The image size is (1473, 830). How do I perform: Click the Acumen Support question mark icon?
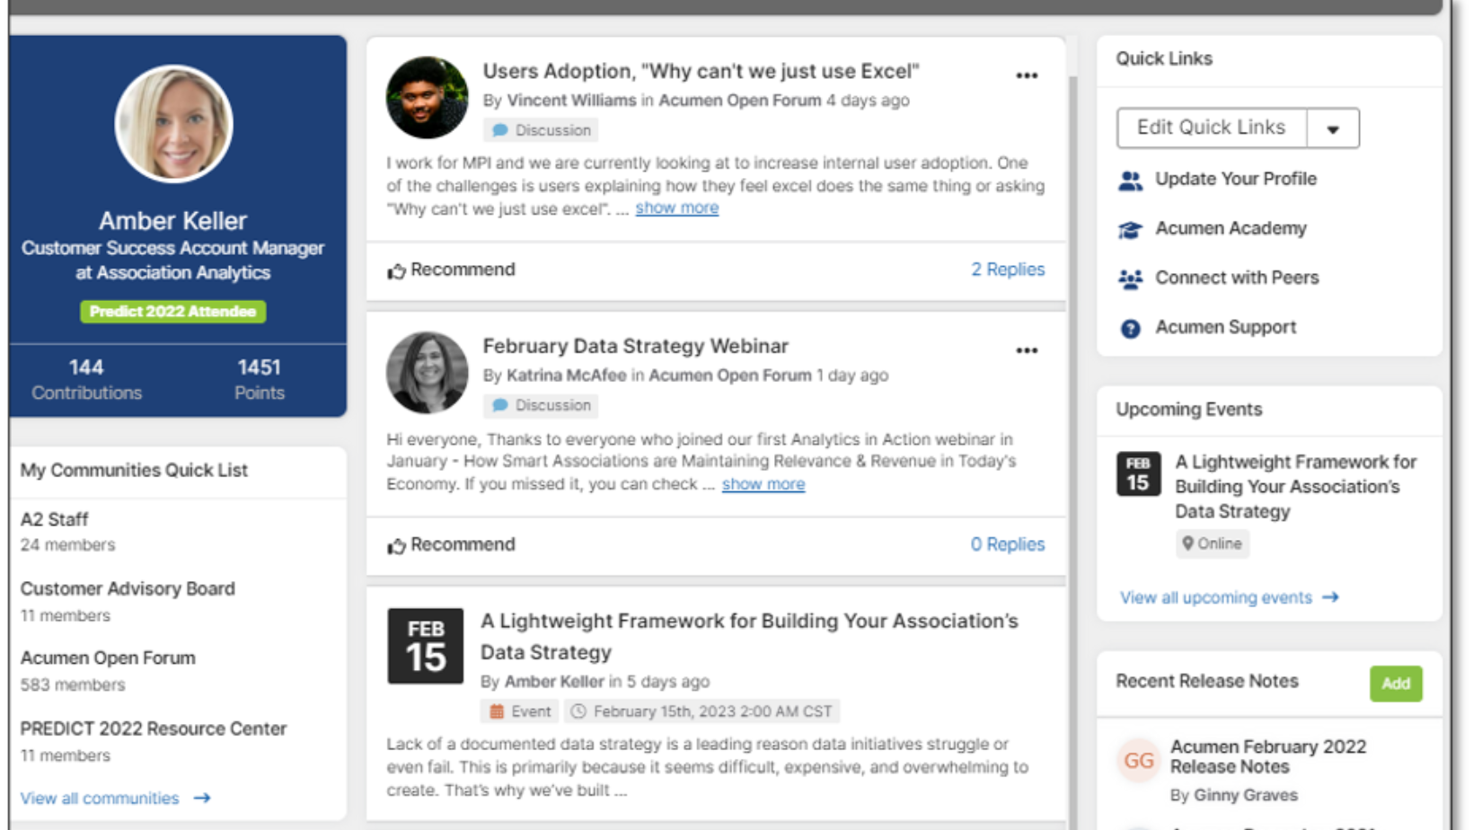coord(1130,329)
